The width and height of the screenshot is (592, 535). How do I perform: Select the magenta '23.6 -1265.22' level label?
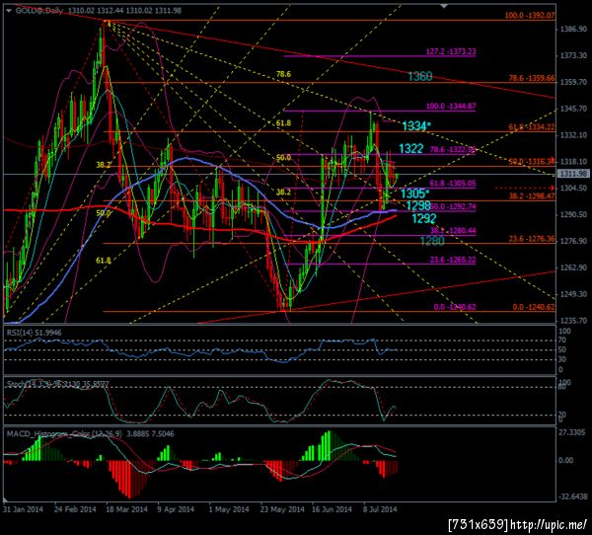tap(453, 260)
